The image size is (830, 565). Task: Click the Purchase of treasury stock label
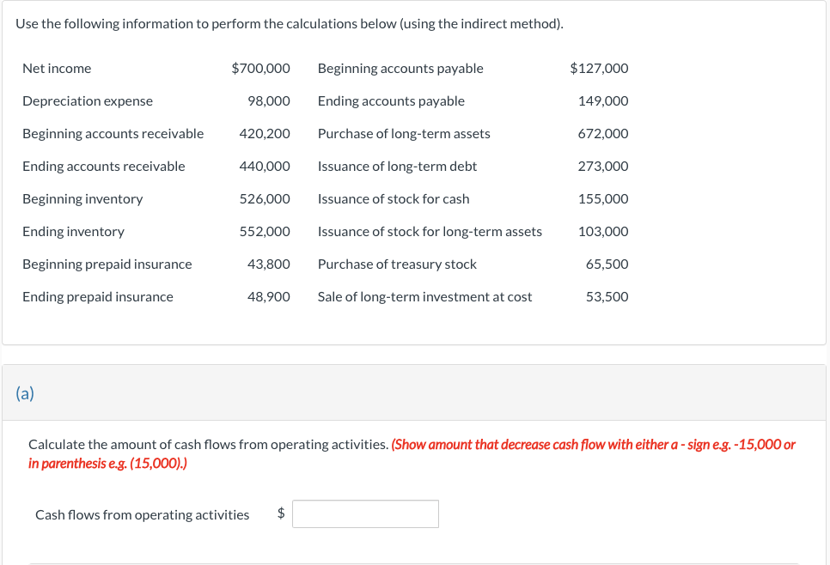(397, 264)
